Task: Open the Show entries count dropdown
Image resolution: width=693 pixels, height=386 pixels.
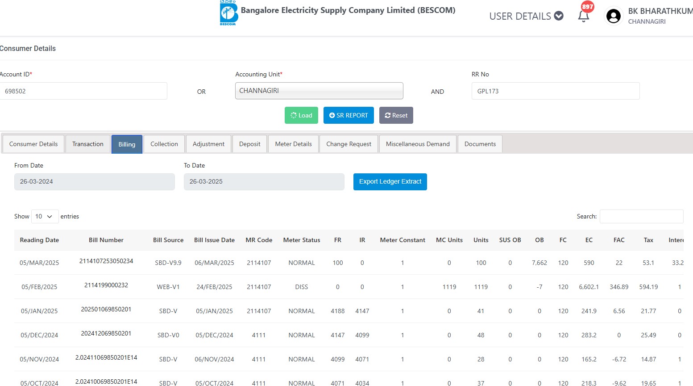Action: [45, 216]
